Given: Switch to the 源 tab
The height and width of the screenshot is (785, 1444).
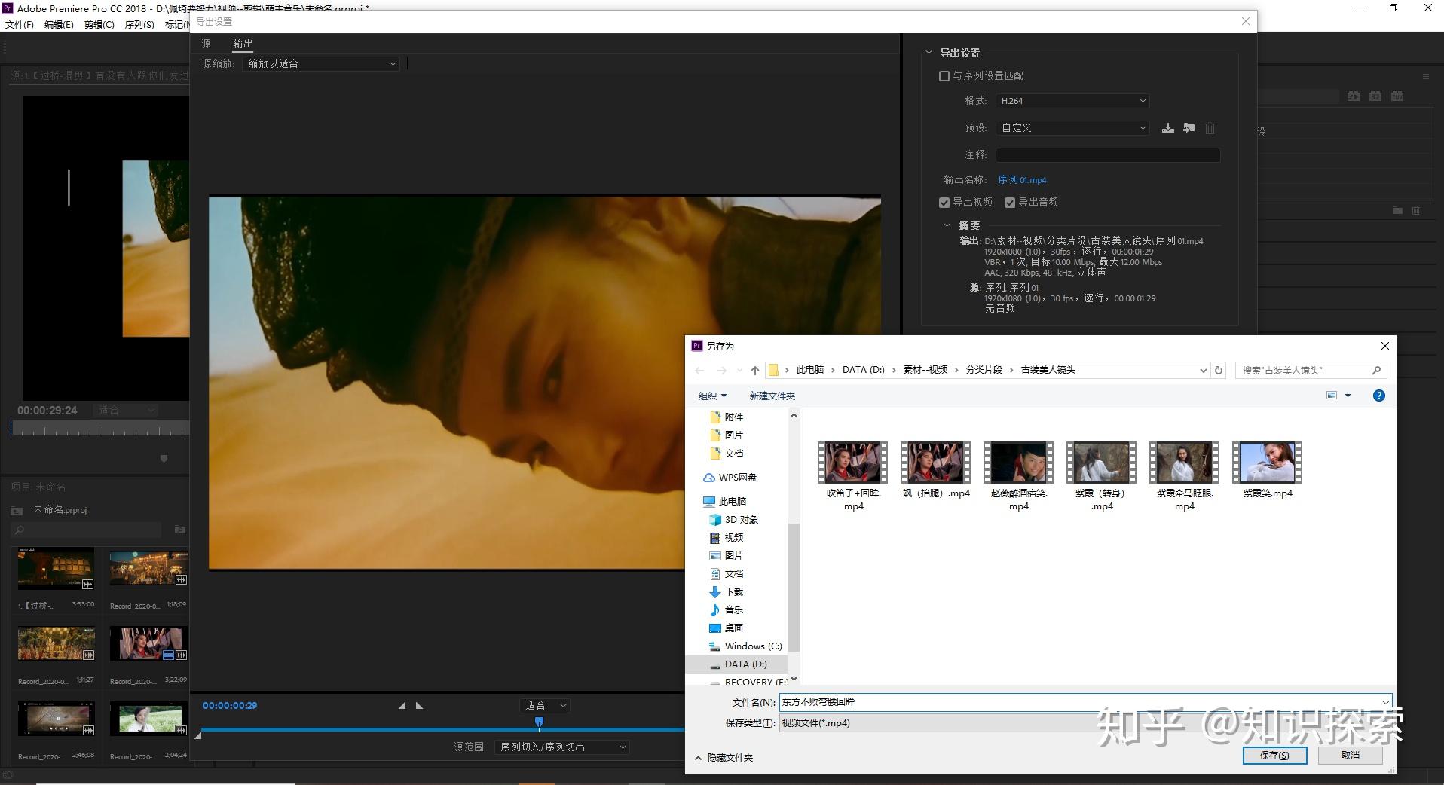Looking at the screenshot, I should coord(206,44).
